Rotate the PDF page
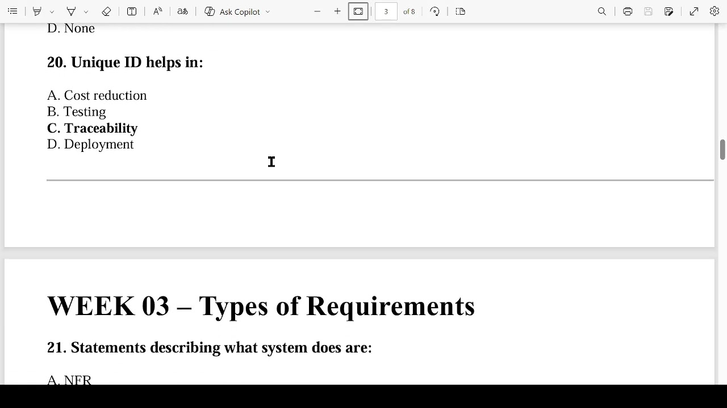This screenshot has height=408, width=727. point(434,11)
